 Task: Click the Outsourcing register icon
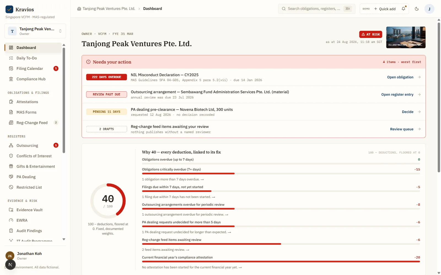11,145
